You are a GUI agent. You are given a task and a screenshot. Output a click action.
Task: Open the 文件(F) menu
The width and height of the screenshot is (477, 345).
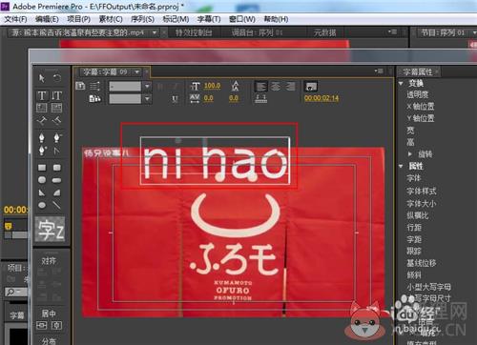point(15,19)
